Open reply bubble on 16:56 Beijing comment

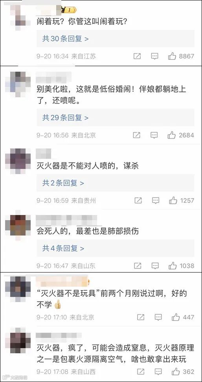pos(154,135)
